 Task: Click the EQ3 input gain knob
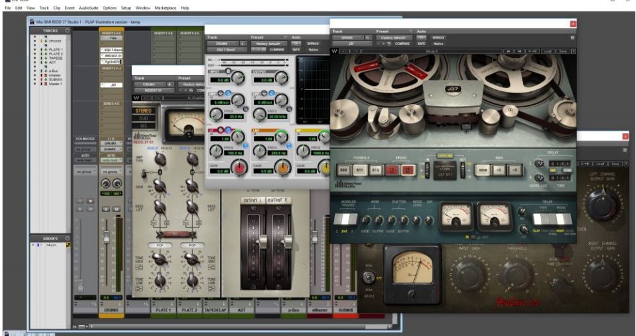239,78
